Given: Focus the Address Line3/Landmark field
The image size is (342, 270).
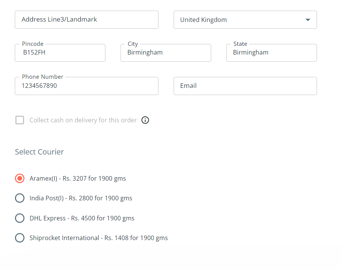Looking at the screenshot, I should click(x=86, y=20).
